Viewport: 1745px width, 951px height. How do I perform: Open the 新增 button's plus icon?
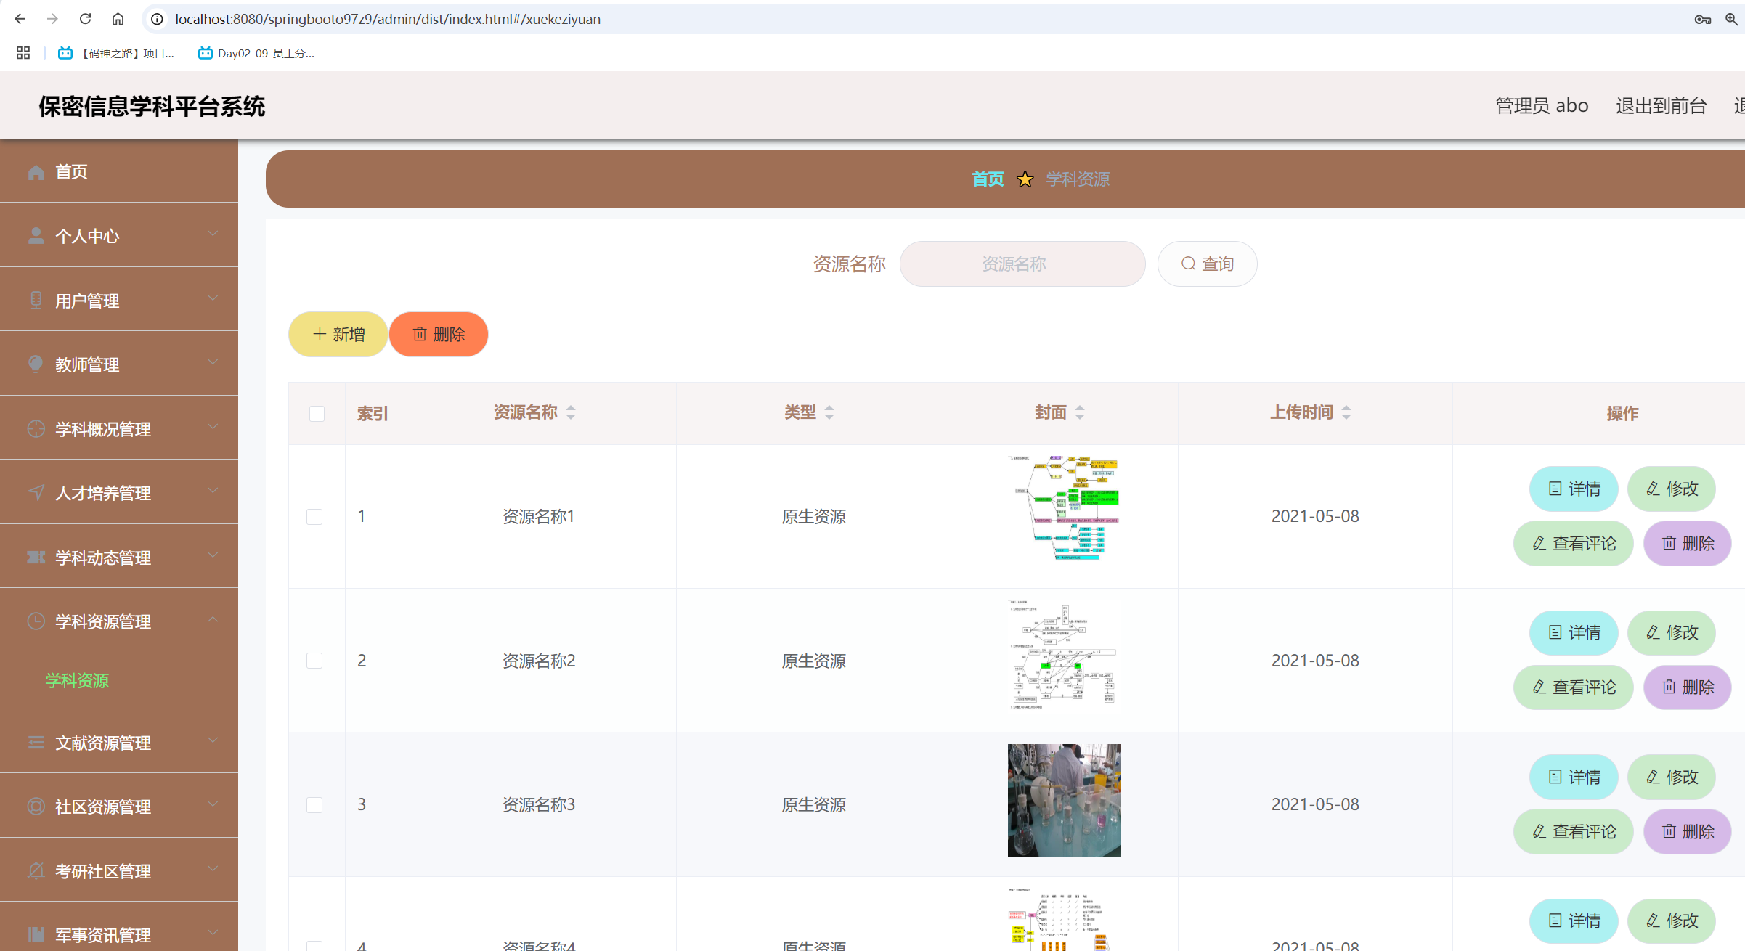[318, 333]
